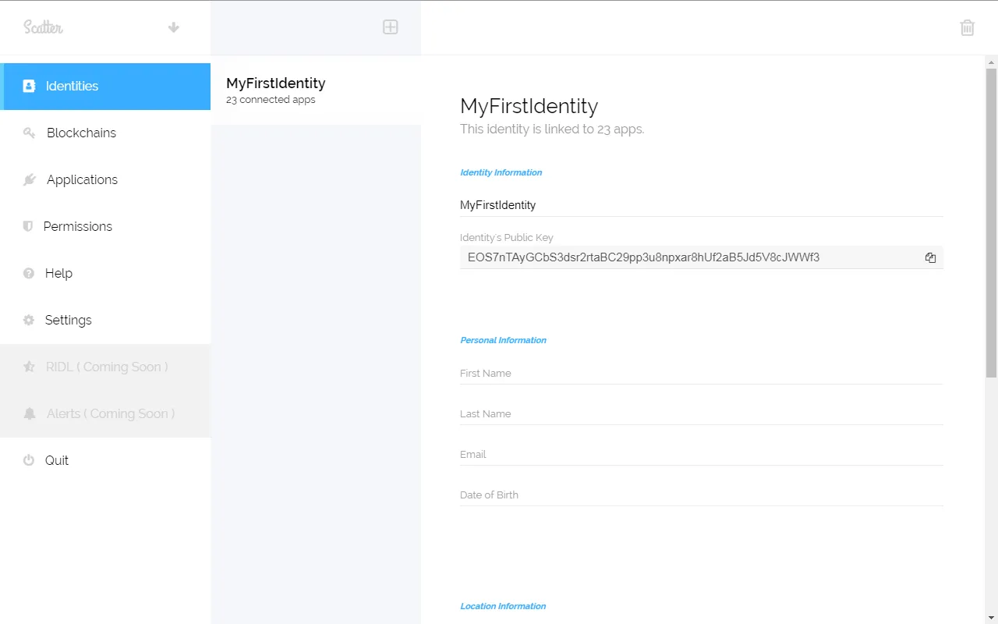This screenshot has width=998, height=624.
Task: Click the MyFirstIdentity page heading
Action: tap(529, 106)
